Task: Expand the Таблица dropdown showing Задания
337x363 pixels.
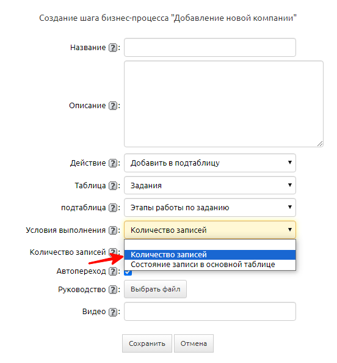Action: pos(210,185)
